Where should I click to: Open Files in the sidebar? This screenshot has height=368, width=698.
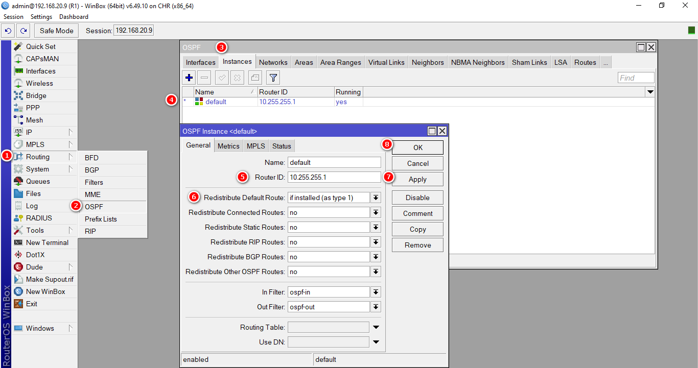[x=44, y=193]
